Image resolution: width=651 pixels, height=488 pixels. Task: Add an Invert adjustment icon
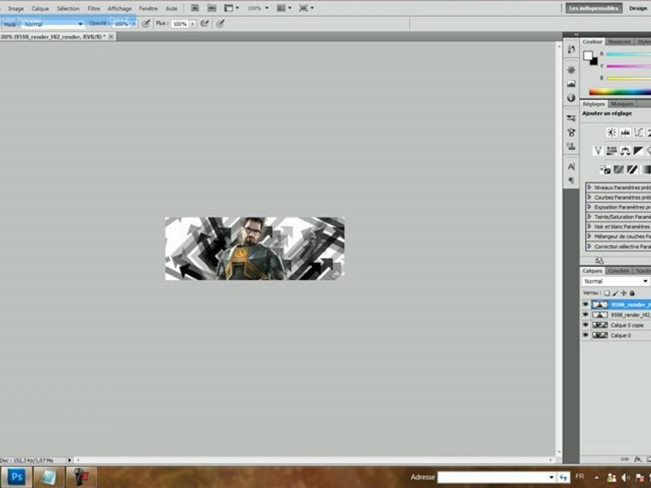(606, 169)
